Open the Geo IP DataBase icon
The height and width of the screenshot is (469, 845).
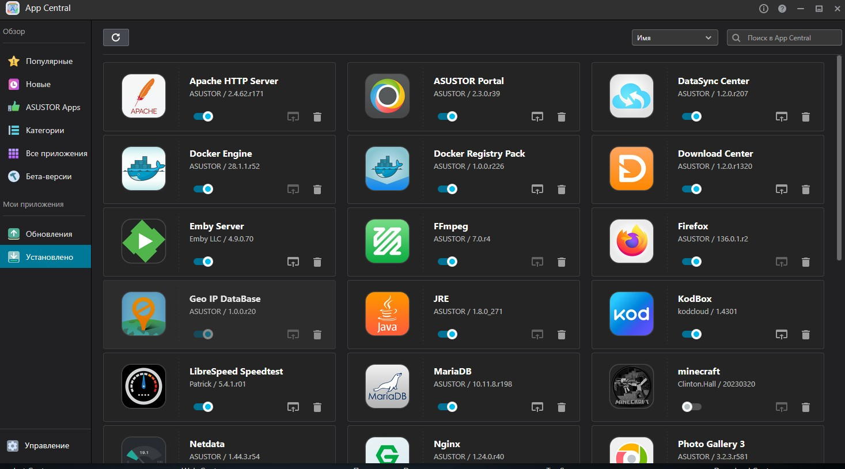[x=143, y=314]
